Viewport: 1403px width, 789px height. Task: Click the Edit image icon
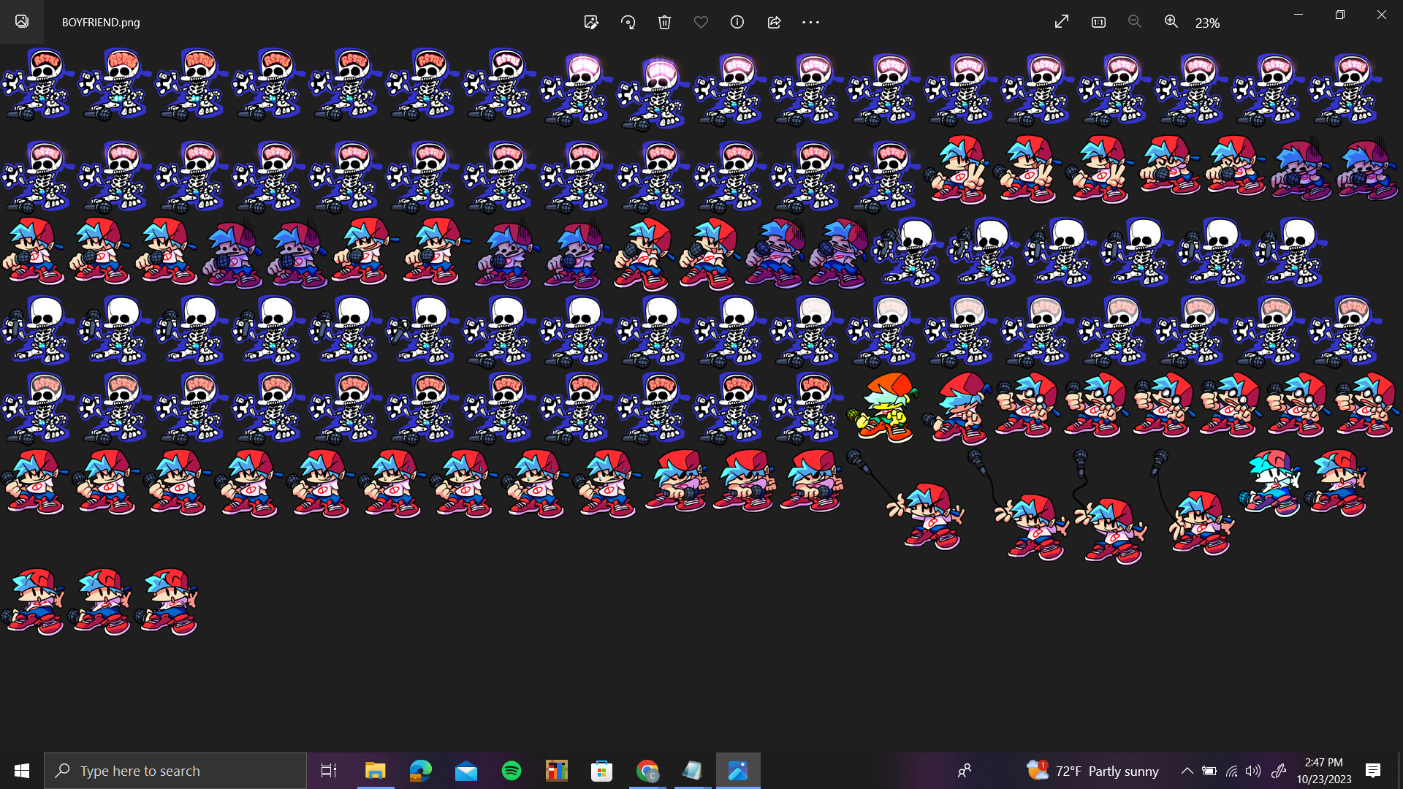(591, 22)
